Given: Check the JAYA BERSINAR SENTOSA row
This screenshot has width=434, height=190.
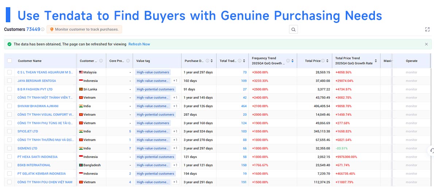Looking at the screenshot, I should pyautogui.click(x=10, y=81).
